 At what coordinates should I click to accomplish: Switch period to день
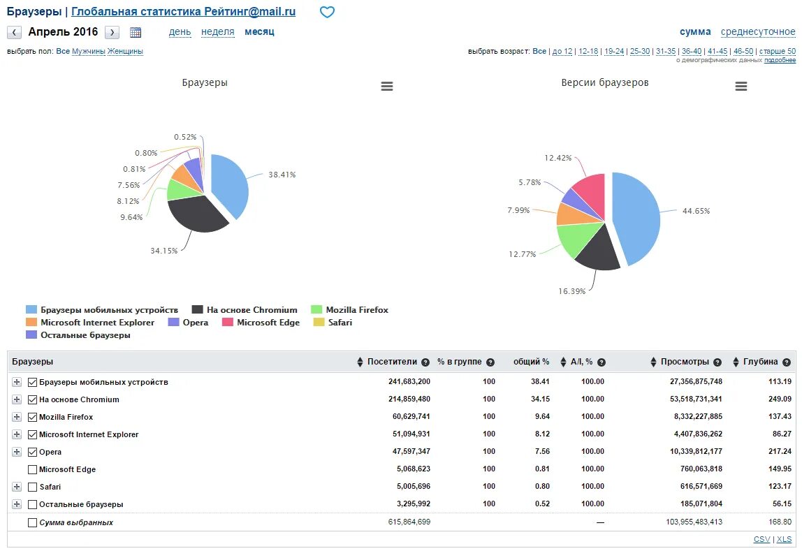180,31
